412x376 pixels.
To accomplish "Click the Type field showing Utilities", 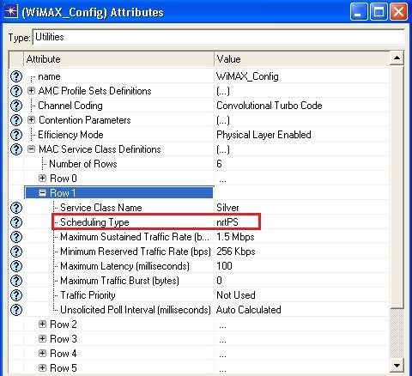I will pos(219,37).
